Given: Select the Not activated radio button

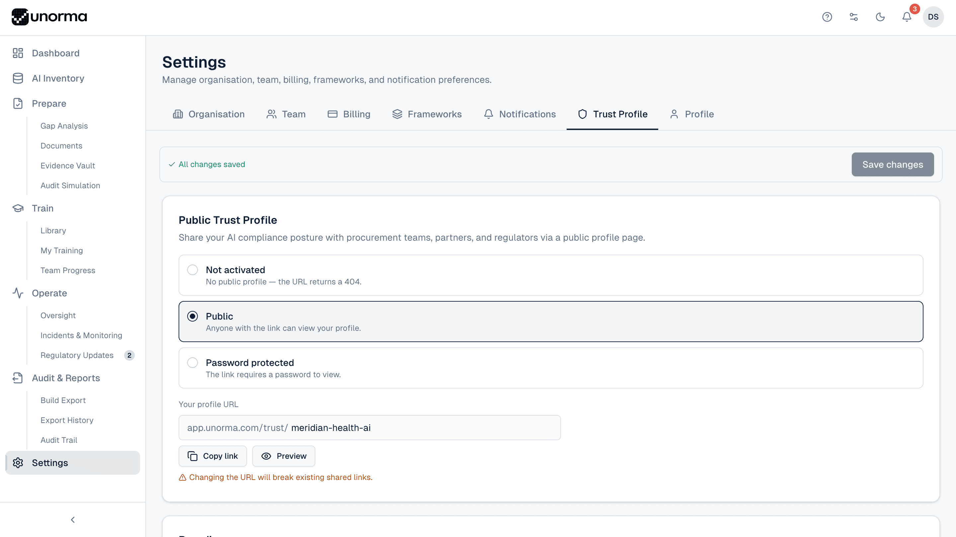Looking at the screenshot, I should pyautogui.click(x=192, y=270).
